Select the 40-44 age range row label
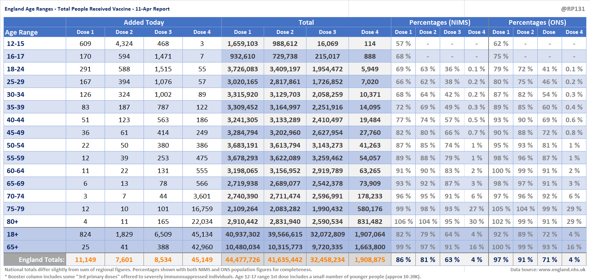Screen dimensions: 590x280 click(x=16, y=120)
